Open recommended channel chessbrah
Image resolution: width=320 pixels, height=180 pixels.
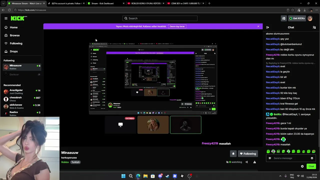point(22,99)
